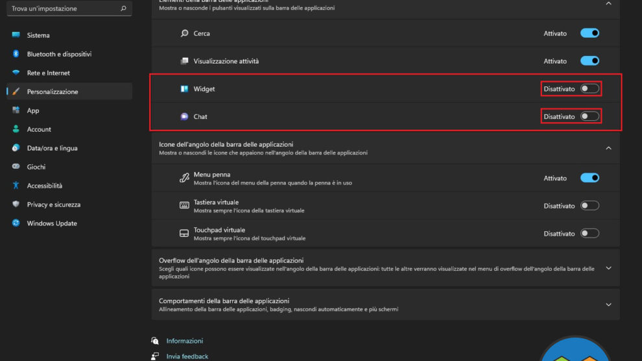Collapse Icone dell'angolo della barra section
642x361 pixels.
point(608,148)
